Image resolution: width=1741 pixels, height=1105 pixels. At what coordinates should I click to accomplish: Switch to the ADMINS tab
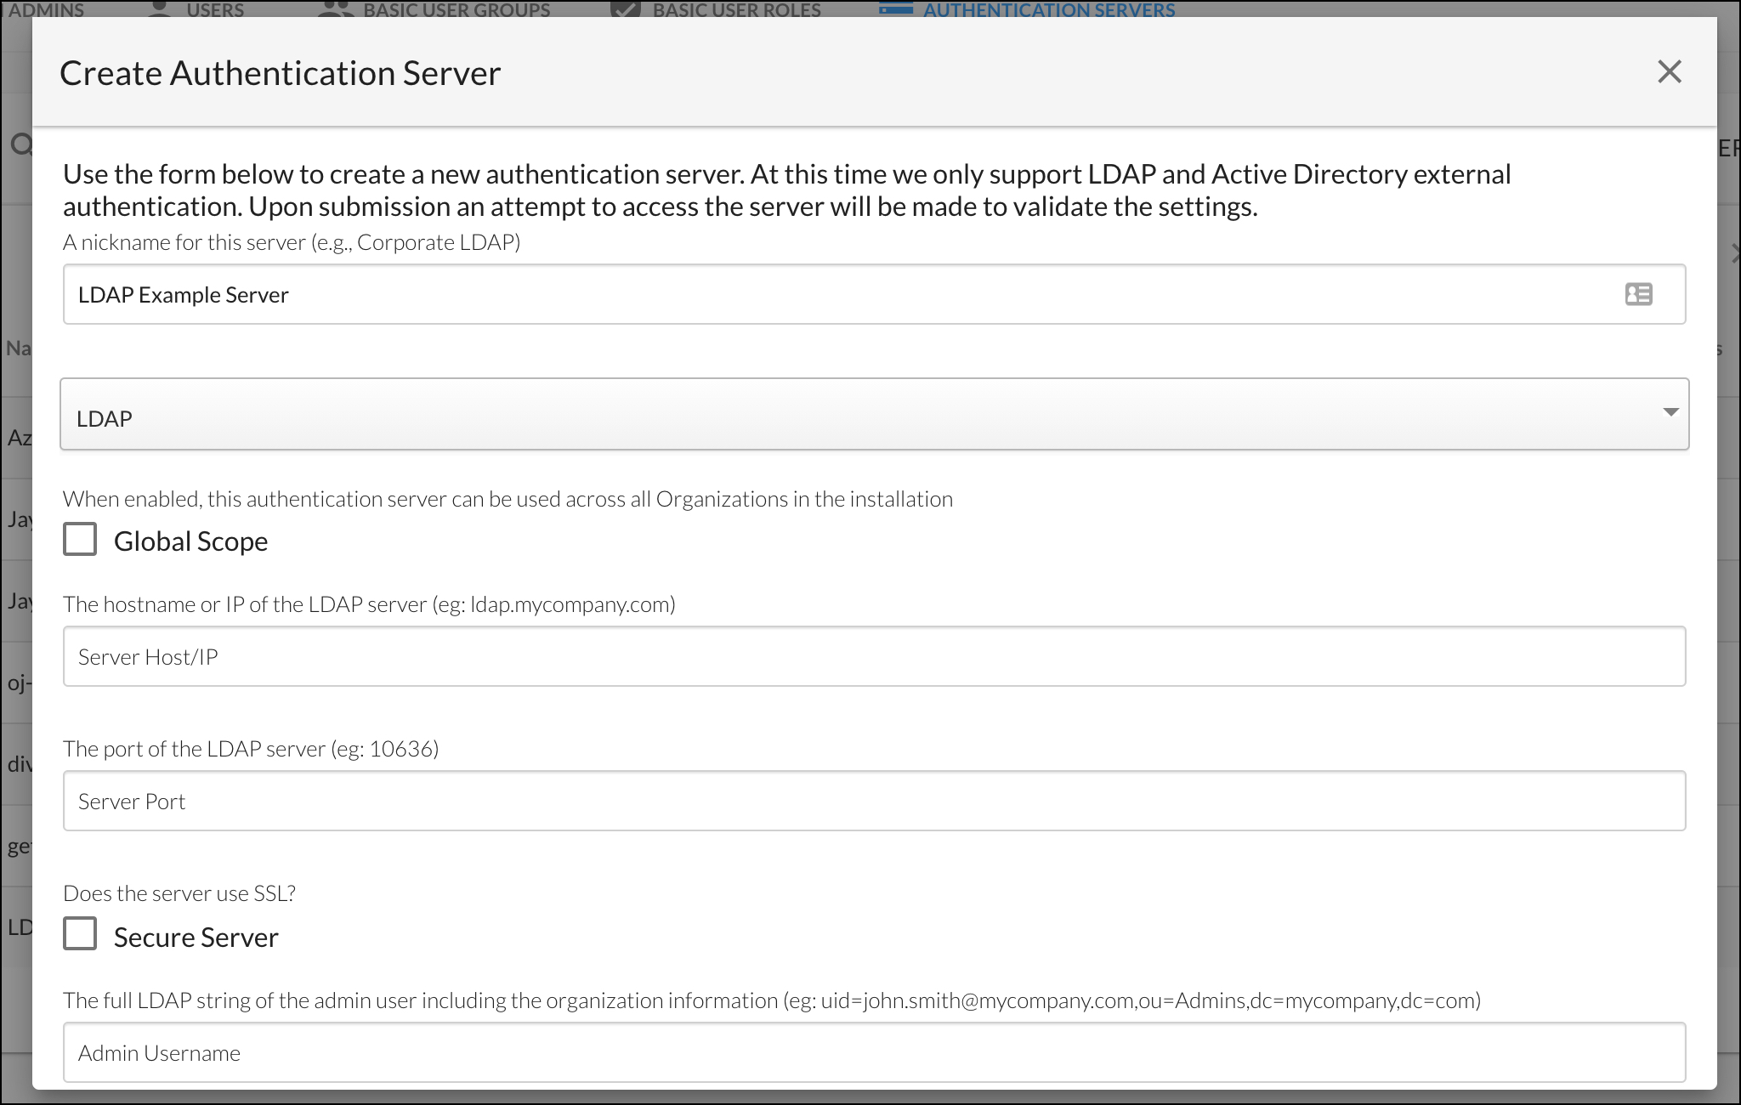46,9
